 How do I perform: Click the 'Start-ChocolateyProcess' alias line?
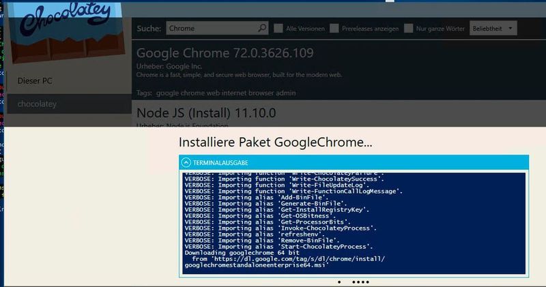[x=278, y=246]
